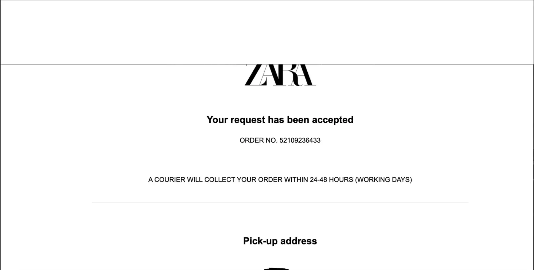The height and width of the screenshot is (270, 534).
Task: Click the "Pick-up address" heading
Action: (280, 241)
